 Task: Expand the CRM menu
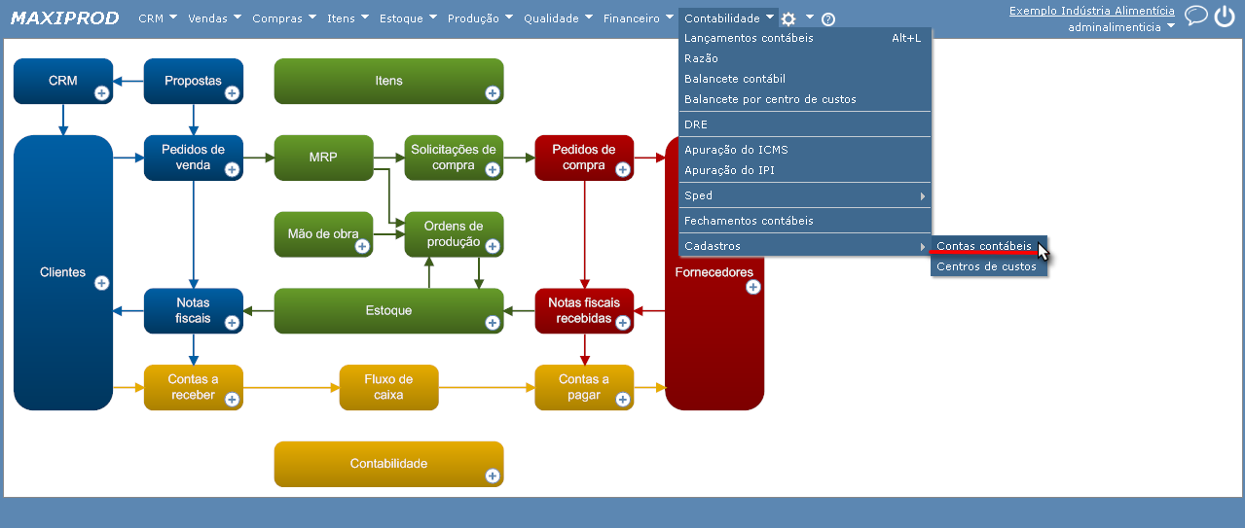(x=158, y=18)
